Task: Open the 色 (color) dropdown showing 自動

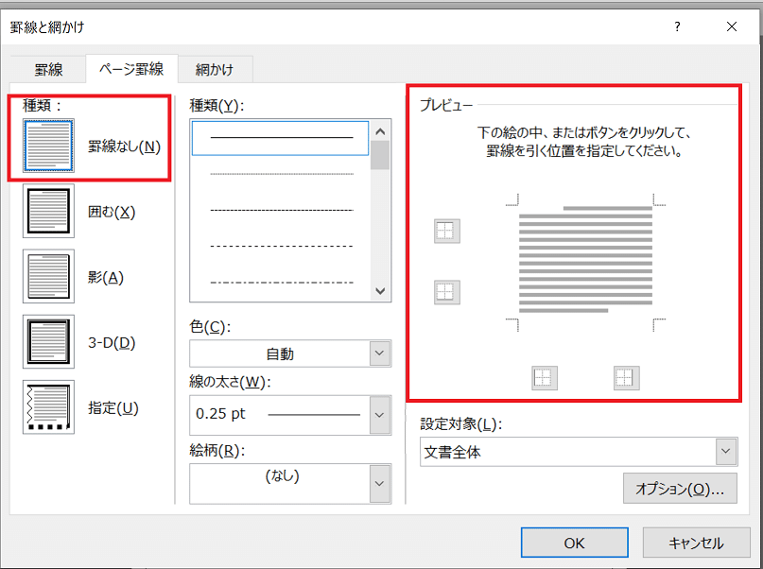Action: pos(290,353)
